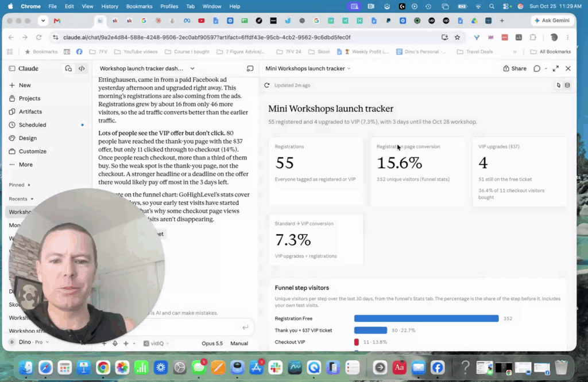Click the Registrations 55 card
This screenshot has width=588, height=382.
pos(316,172)
